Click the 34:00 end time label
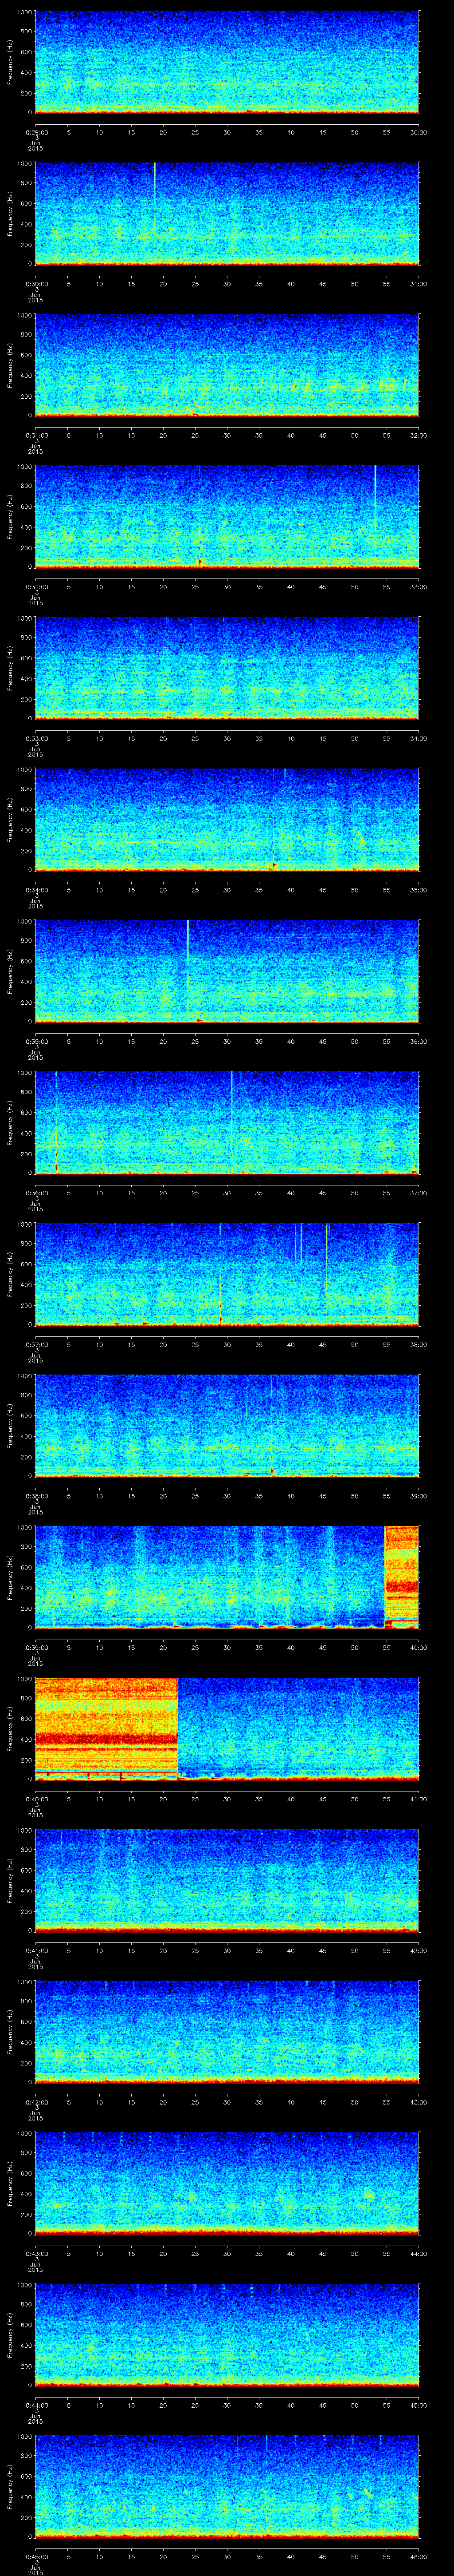 click(x=419, y=738)
